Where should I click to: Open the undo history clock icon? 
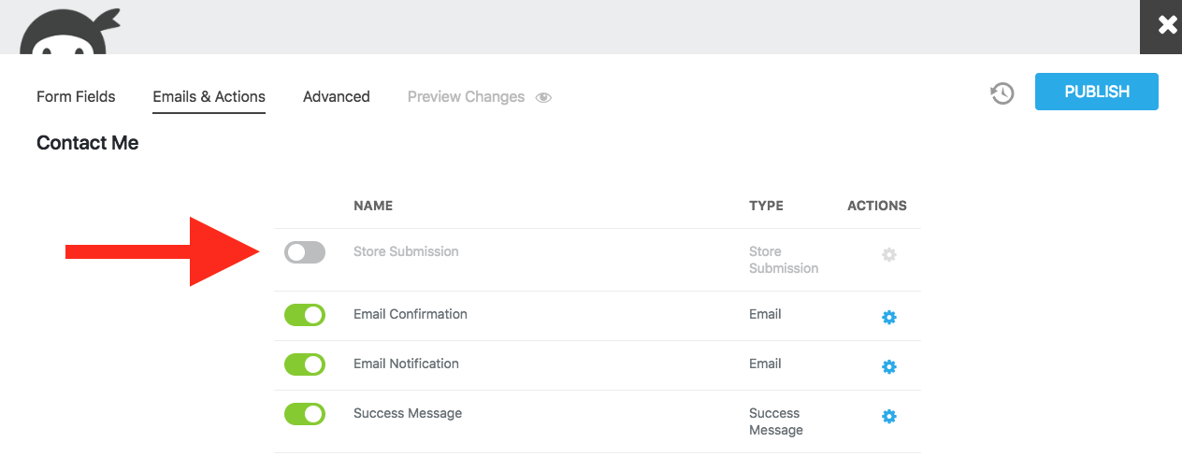1002,93
